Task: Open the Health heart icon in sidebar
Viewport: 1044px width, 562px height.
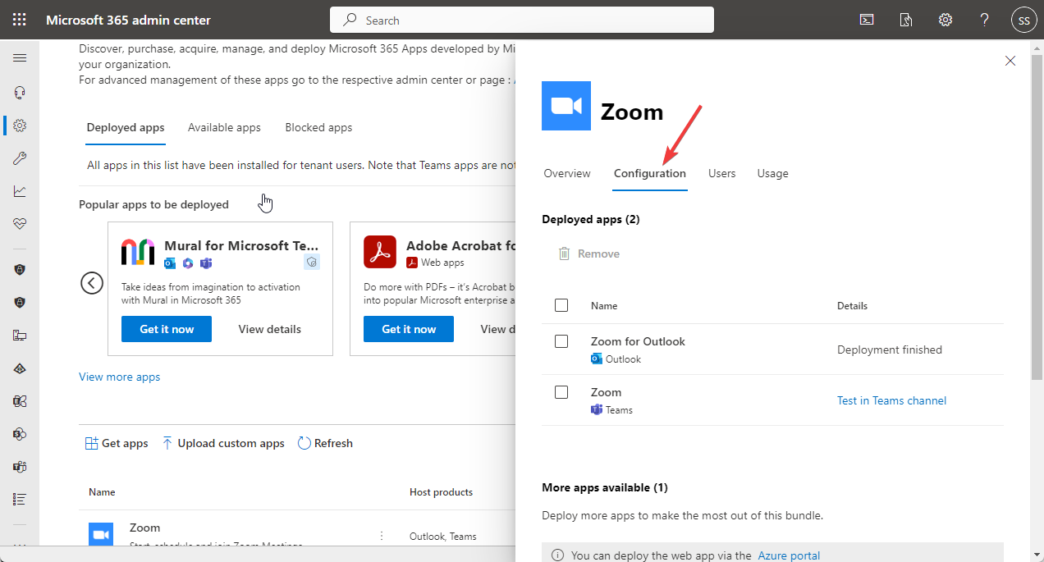Action: click(20, 223)
